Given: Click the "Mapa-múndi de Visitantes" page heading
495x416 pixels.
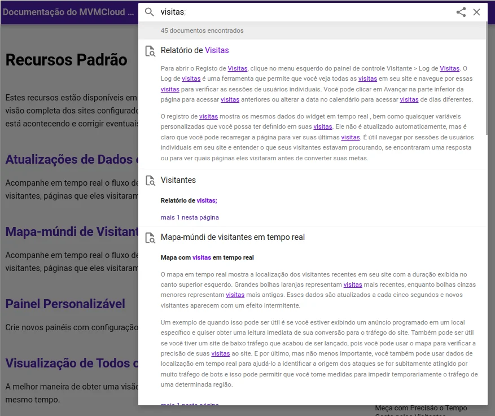Looking at the screenshot, I should point(72,231).
